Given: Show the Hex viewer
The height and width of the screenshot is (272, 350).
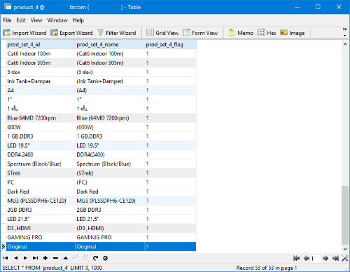Looking at the screenshot, I should pos(267,33).
